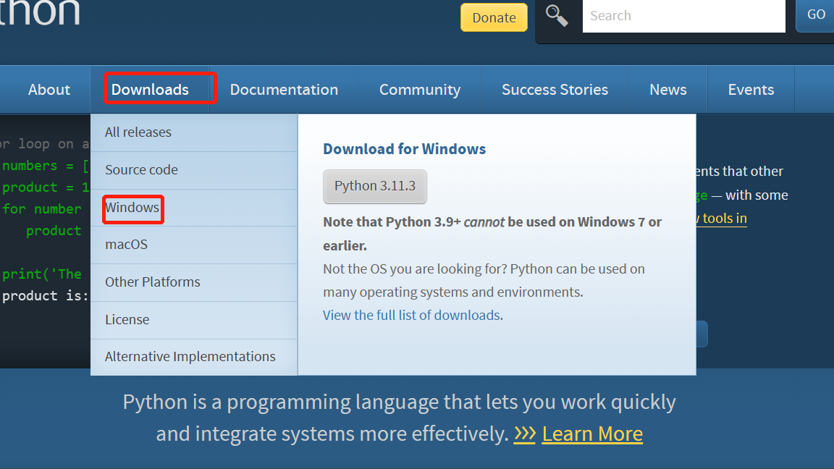Open the Downloads menu
Viewport: 834px width, 469px height.
pos(150,89)
